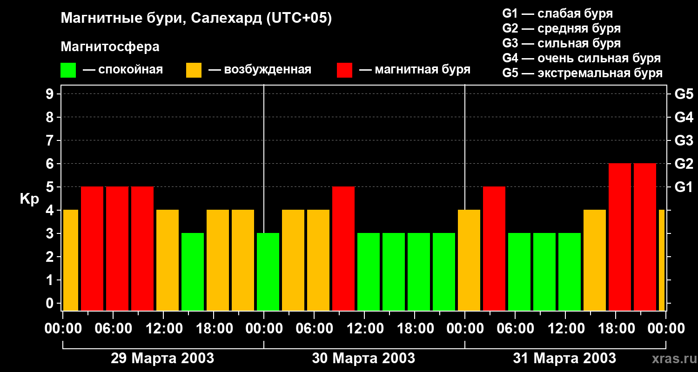Click the «29 Марта 2003» date label
Viewport: 698px width, 372px height.
point(162,358)
